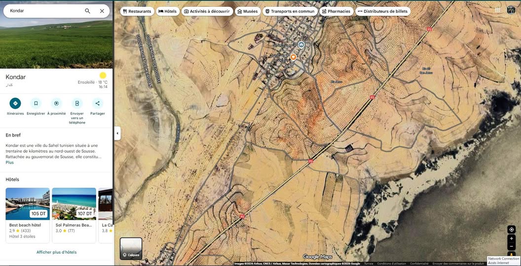Click Afficher plus d'hôtels link
Screen dimensions: 521x266
pos(56,252)
